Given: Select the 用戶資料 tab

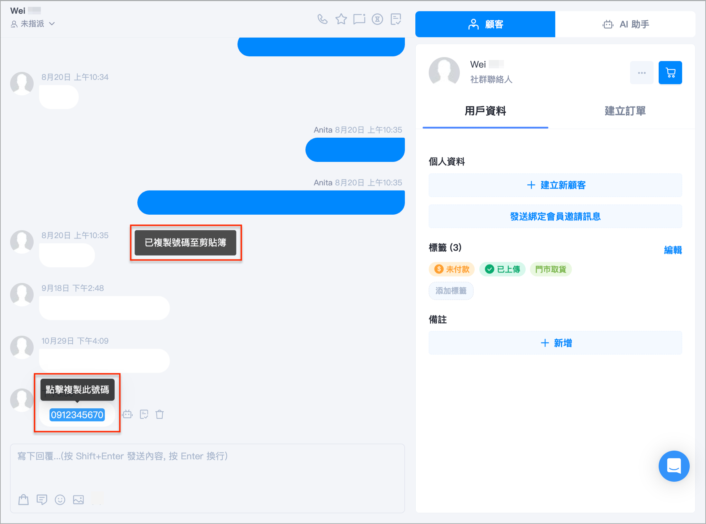Looking at the screenshot, I should point(485,111).
